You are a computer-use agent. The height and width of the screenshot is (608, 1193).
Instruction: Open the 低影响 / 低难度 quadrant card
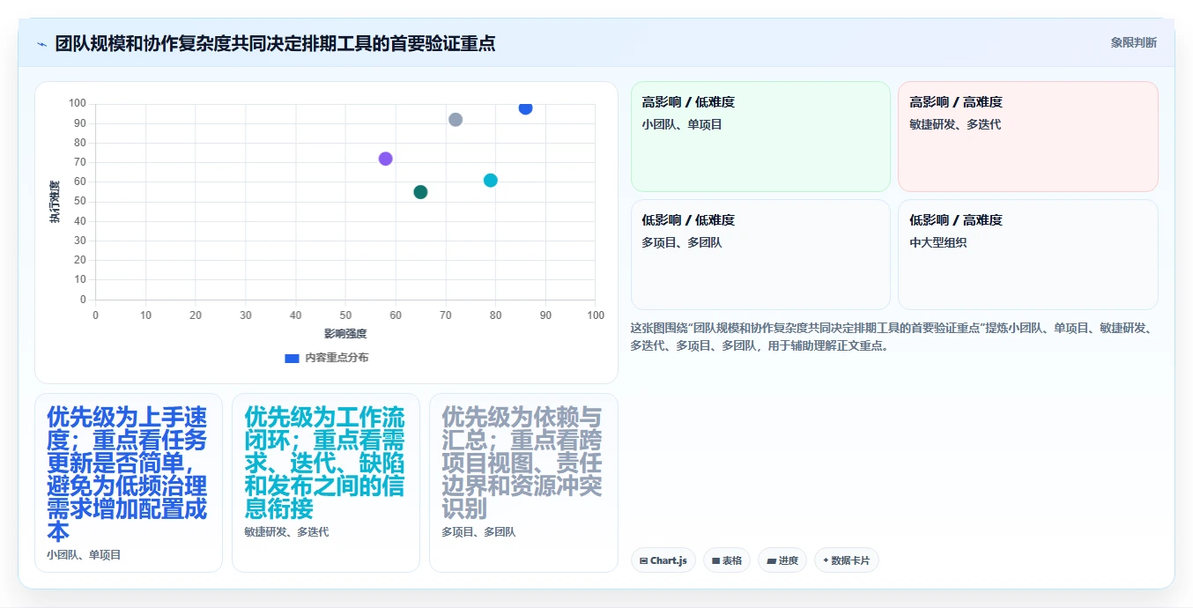(760, 255)
